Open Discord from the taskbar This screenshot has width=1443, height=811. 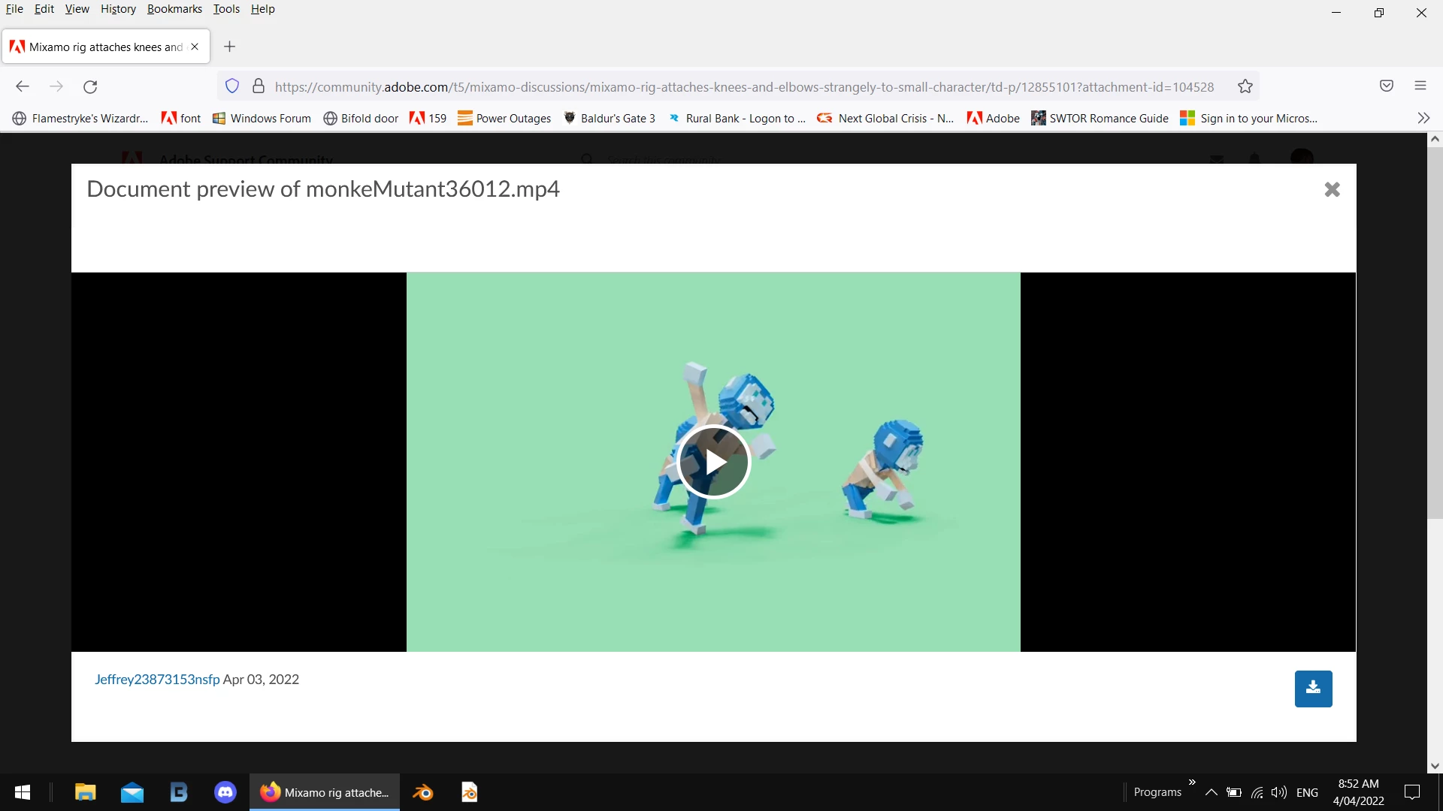coord(225,792)
